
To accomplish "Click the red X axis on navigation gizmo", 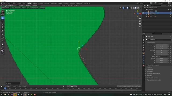I will point(140,14).
